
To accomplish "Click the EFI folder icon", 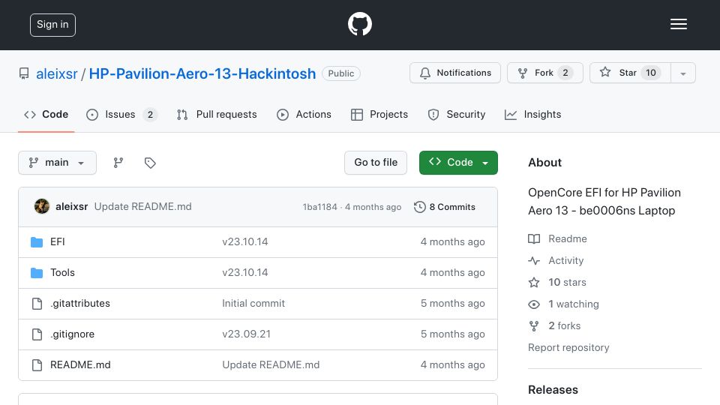I will (37, 242).
